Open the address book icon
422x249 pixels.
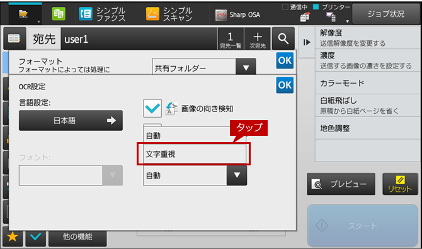14,38
